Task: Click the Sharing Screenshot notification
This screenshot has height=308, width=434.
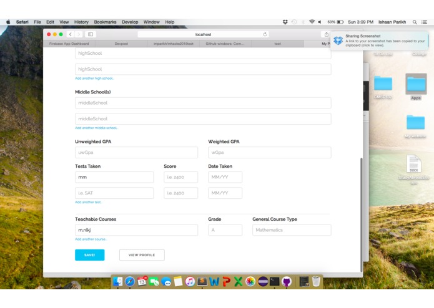Action: pos(379,41)
